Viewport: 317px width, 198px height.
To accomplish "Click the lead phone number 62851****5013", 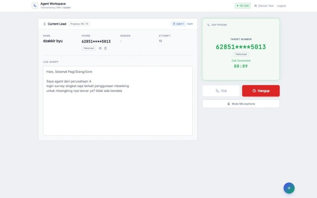I will [x=96, y=41].
